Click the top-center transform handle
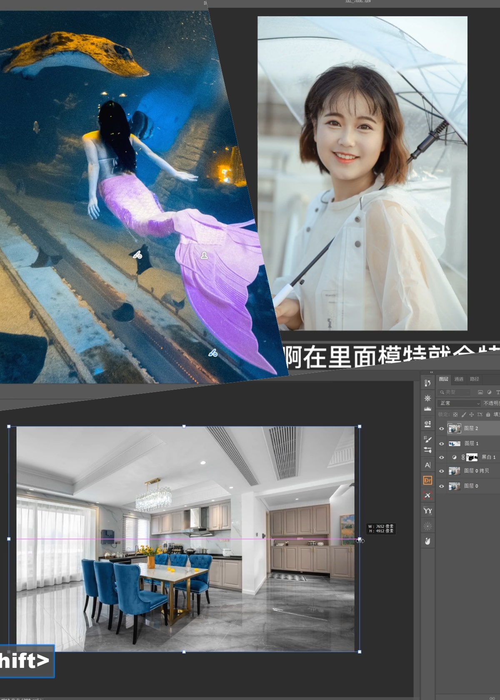Image resolution: width=500 pixels, height=700 pixels. click(x=184, y=426)
